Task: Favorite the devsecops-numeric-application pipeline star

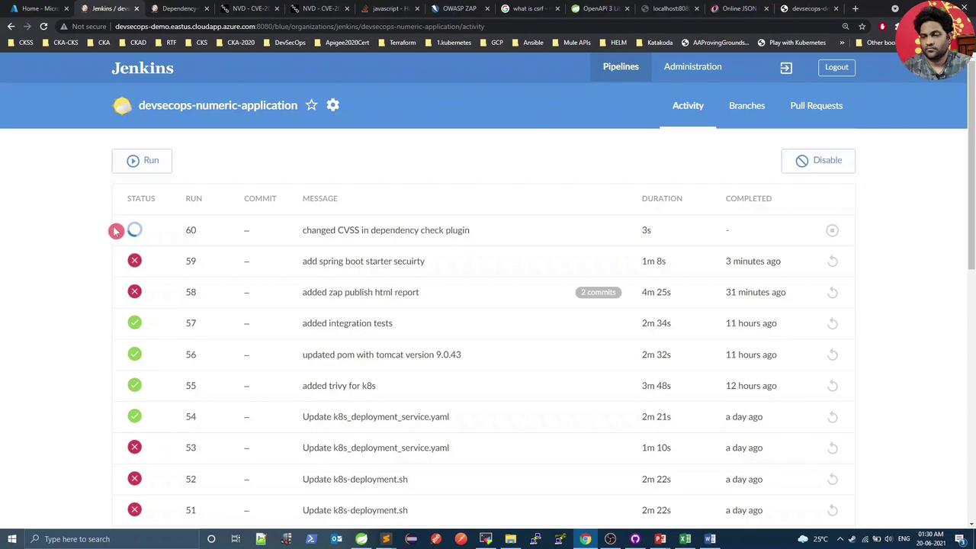Action: [311, 105]
